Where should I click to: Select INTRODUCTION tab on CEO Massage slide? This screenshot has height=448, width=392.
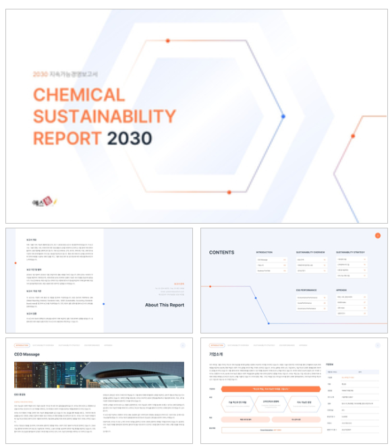click(22, 346)
